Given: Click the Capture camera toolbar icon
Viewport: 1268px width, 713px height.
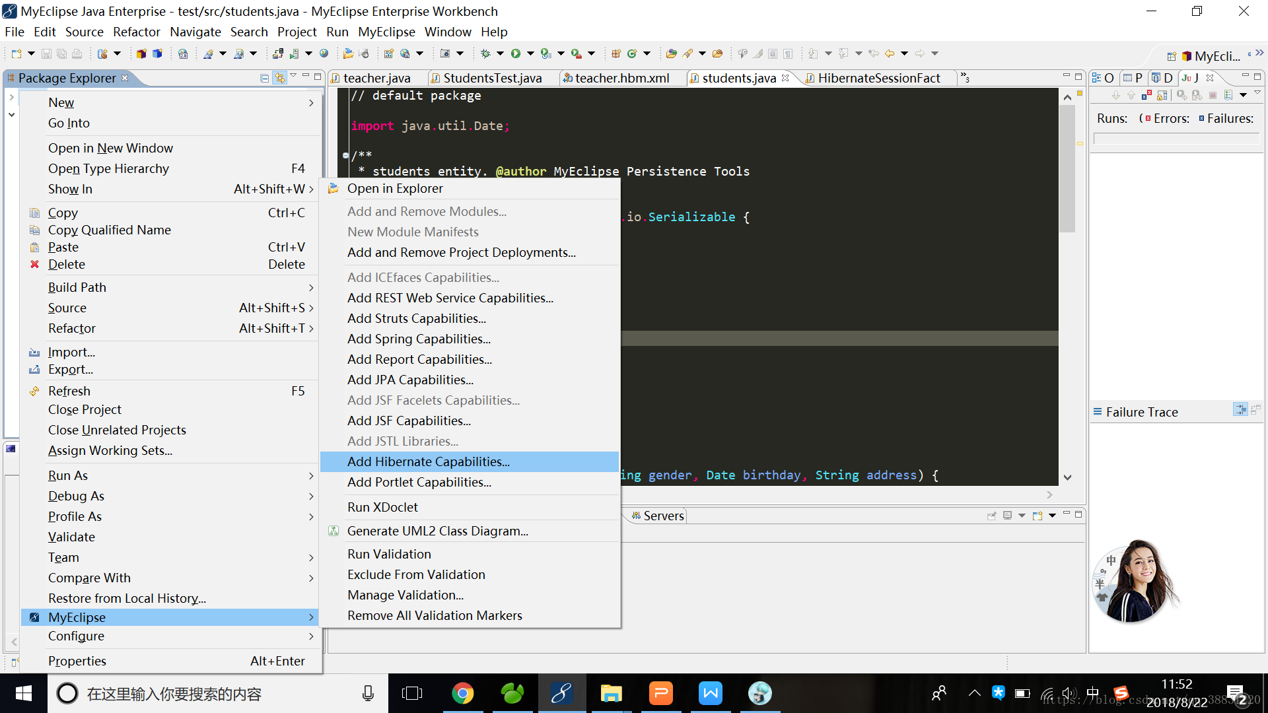Looking at the screenshot, I should click(x=445, y=53).
